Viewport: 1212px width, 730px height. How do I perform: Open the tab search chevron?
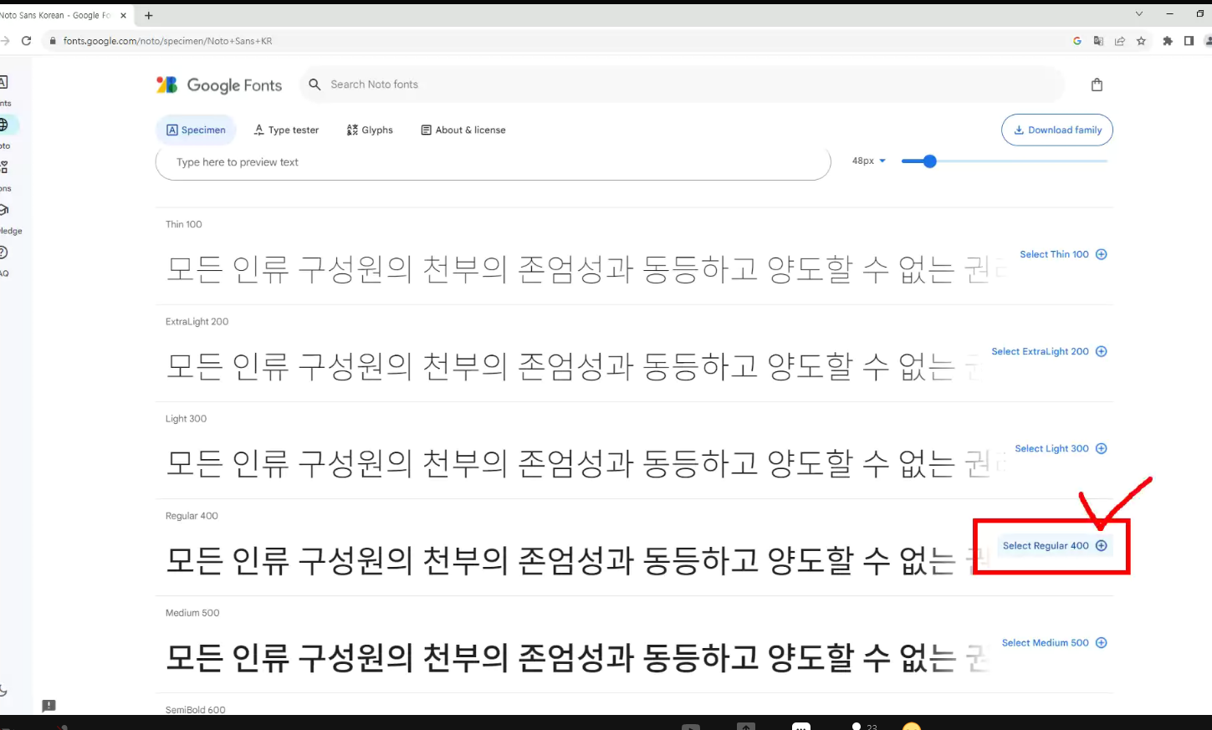(1138, 14)
